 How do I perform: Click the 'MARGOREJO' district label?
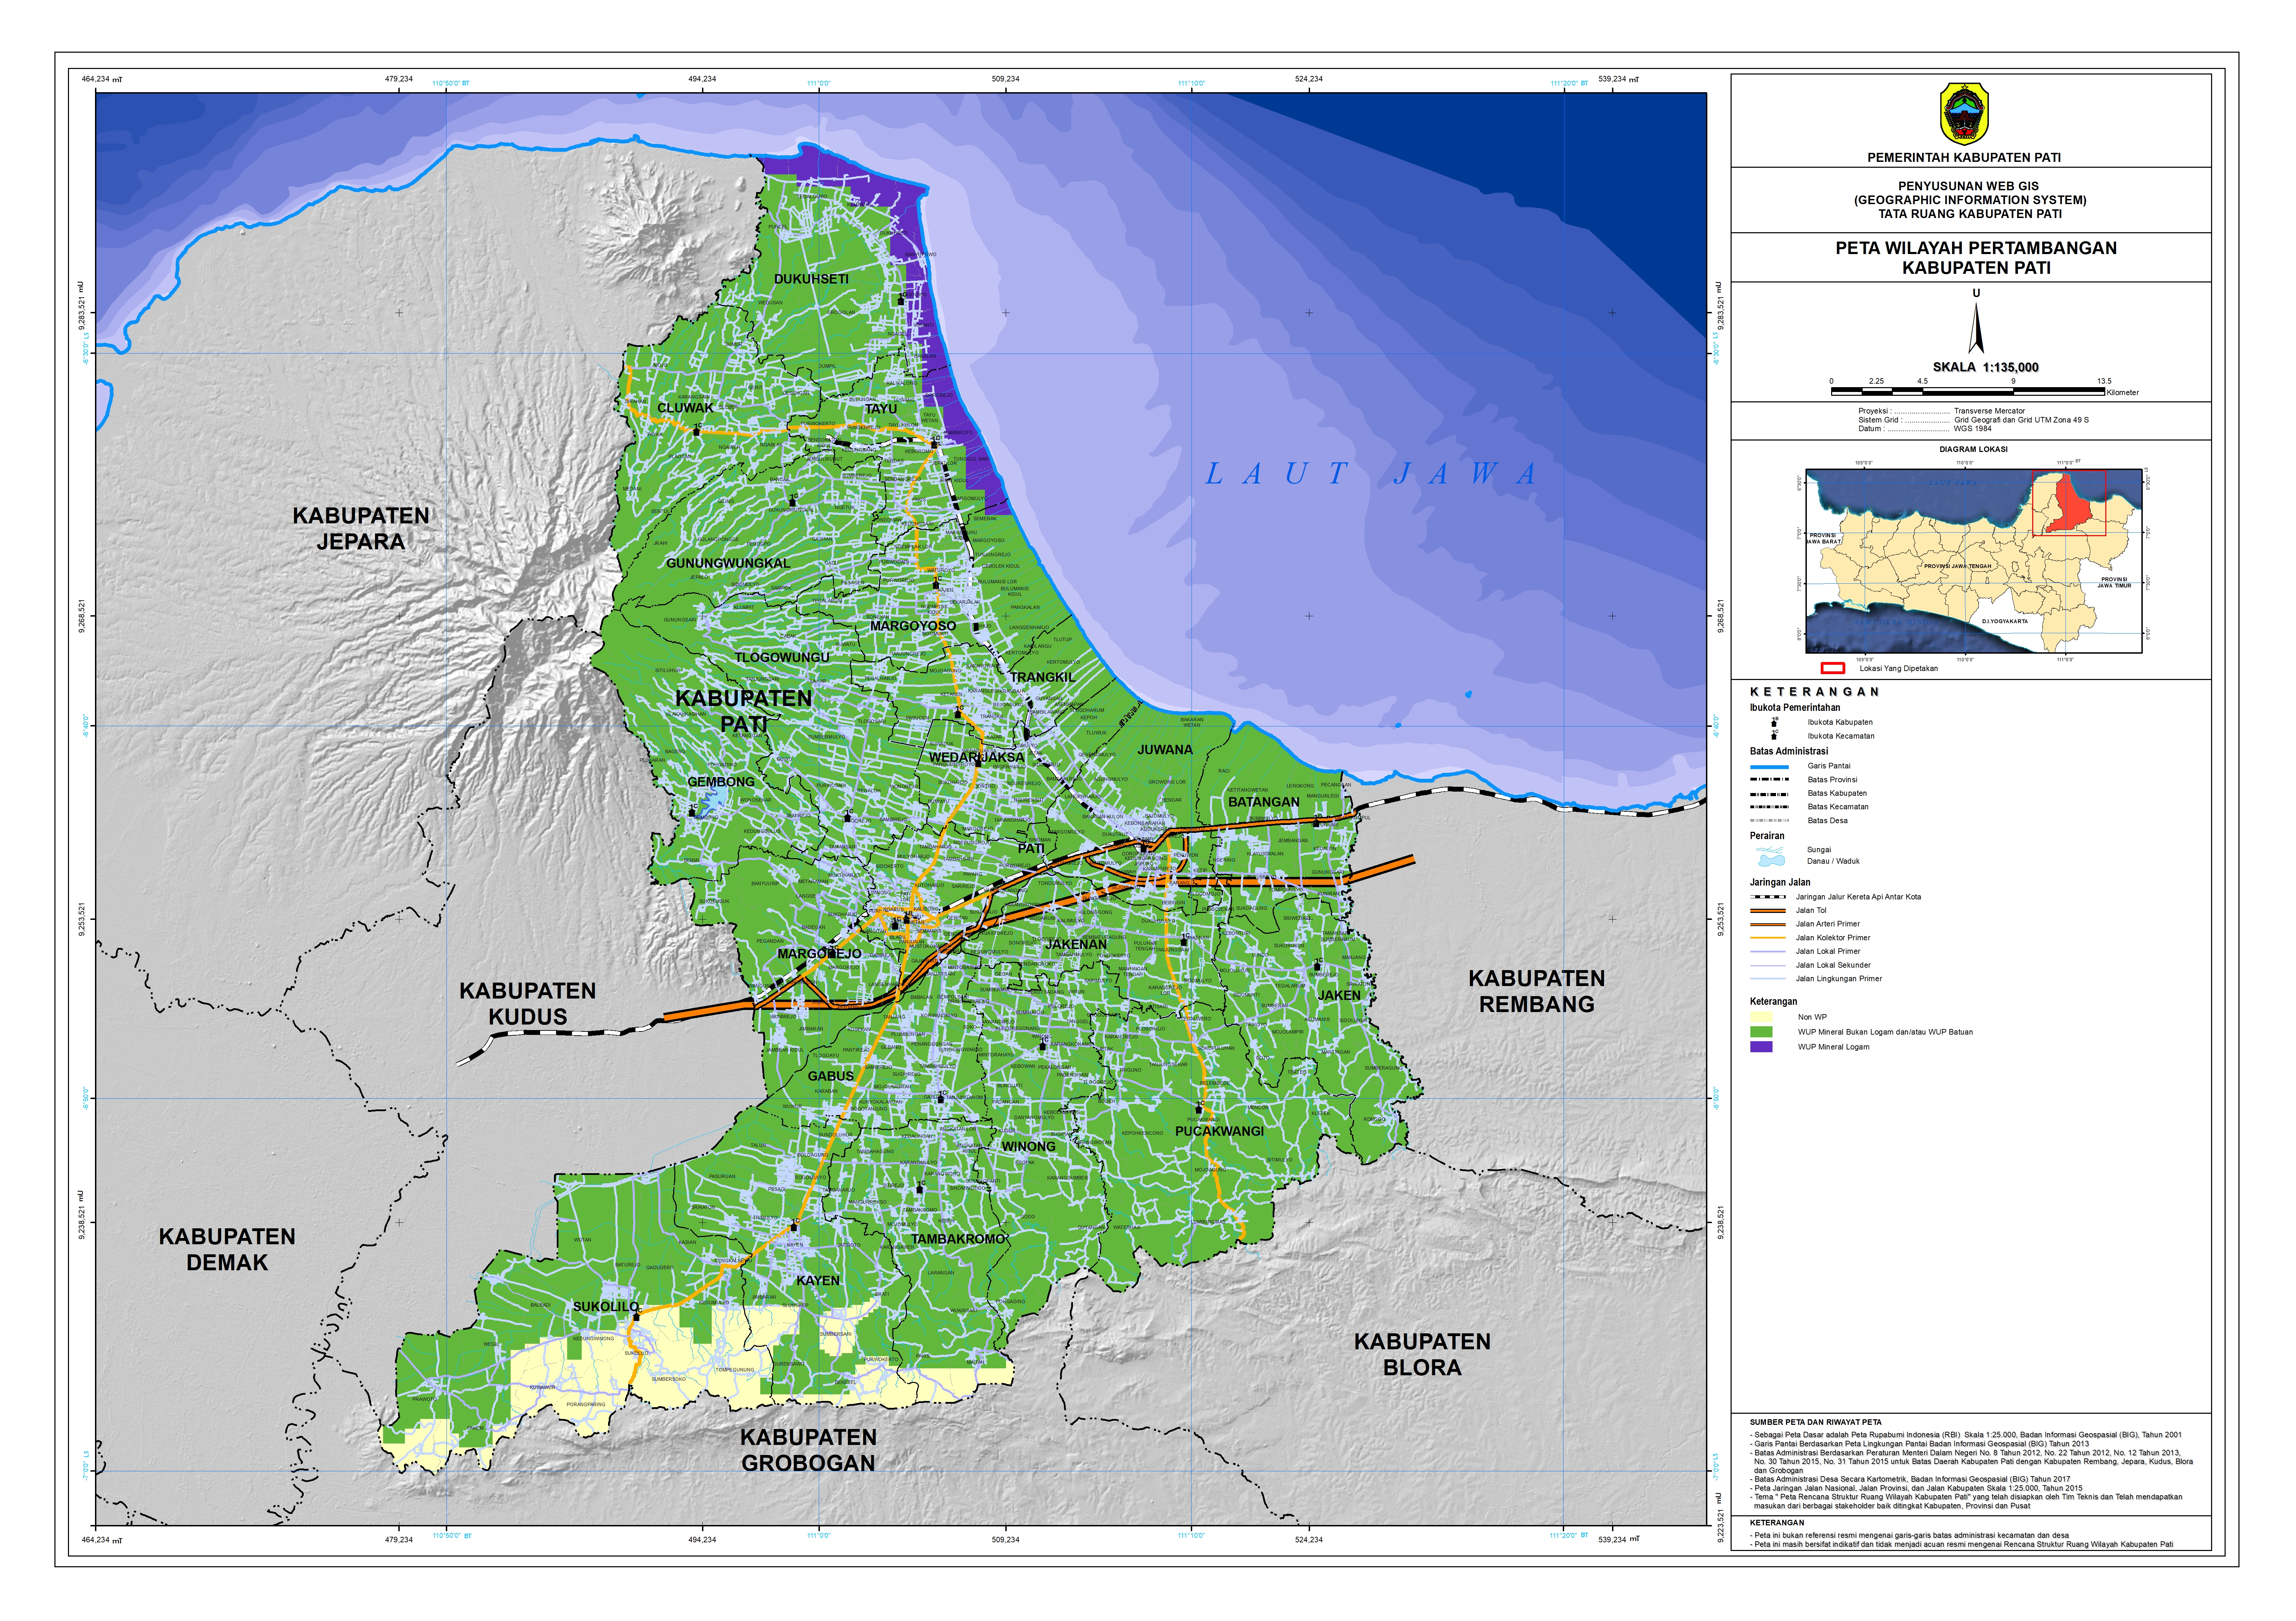point(819,954)
